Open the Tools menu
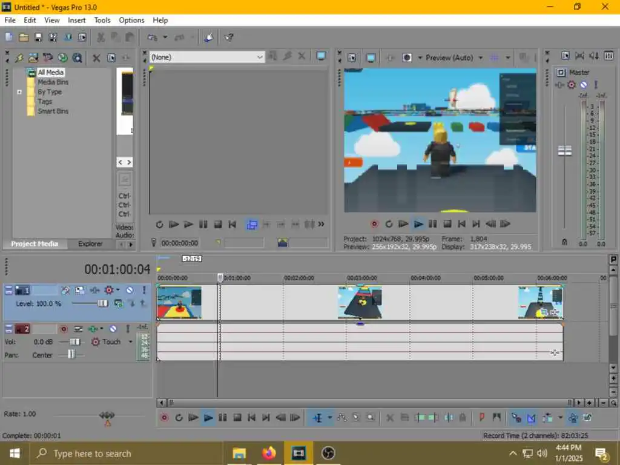 [102, 20]
